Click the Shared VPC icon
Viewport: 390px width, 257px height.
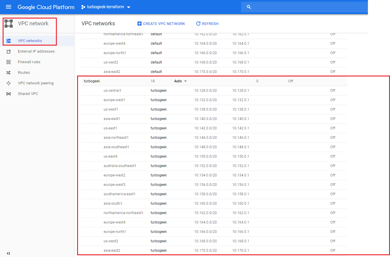tap(9, 94)
